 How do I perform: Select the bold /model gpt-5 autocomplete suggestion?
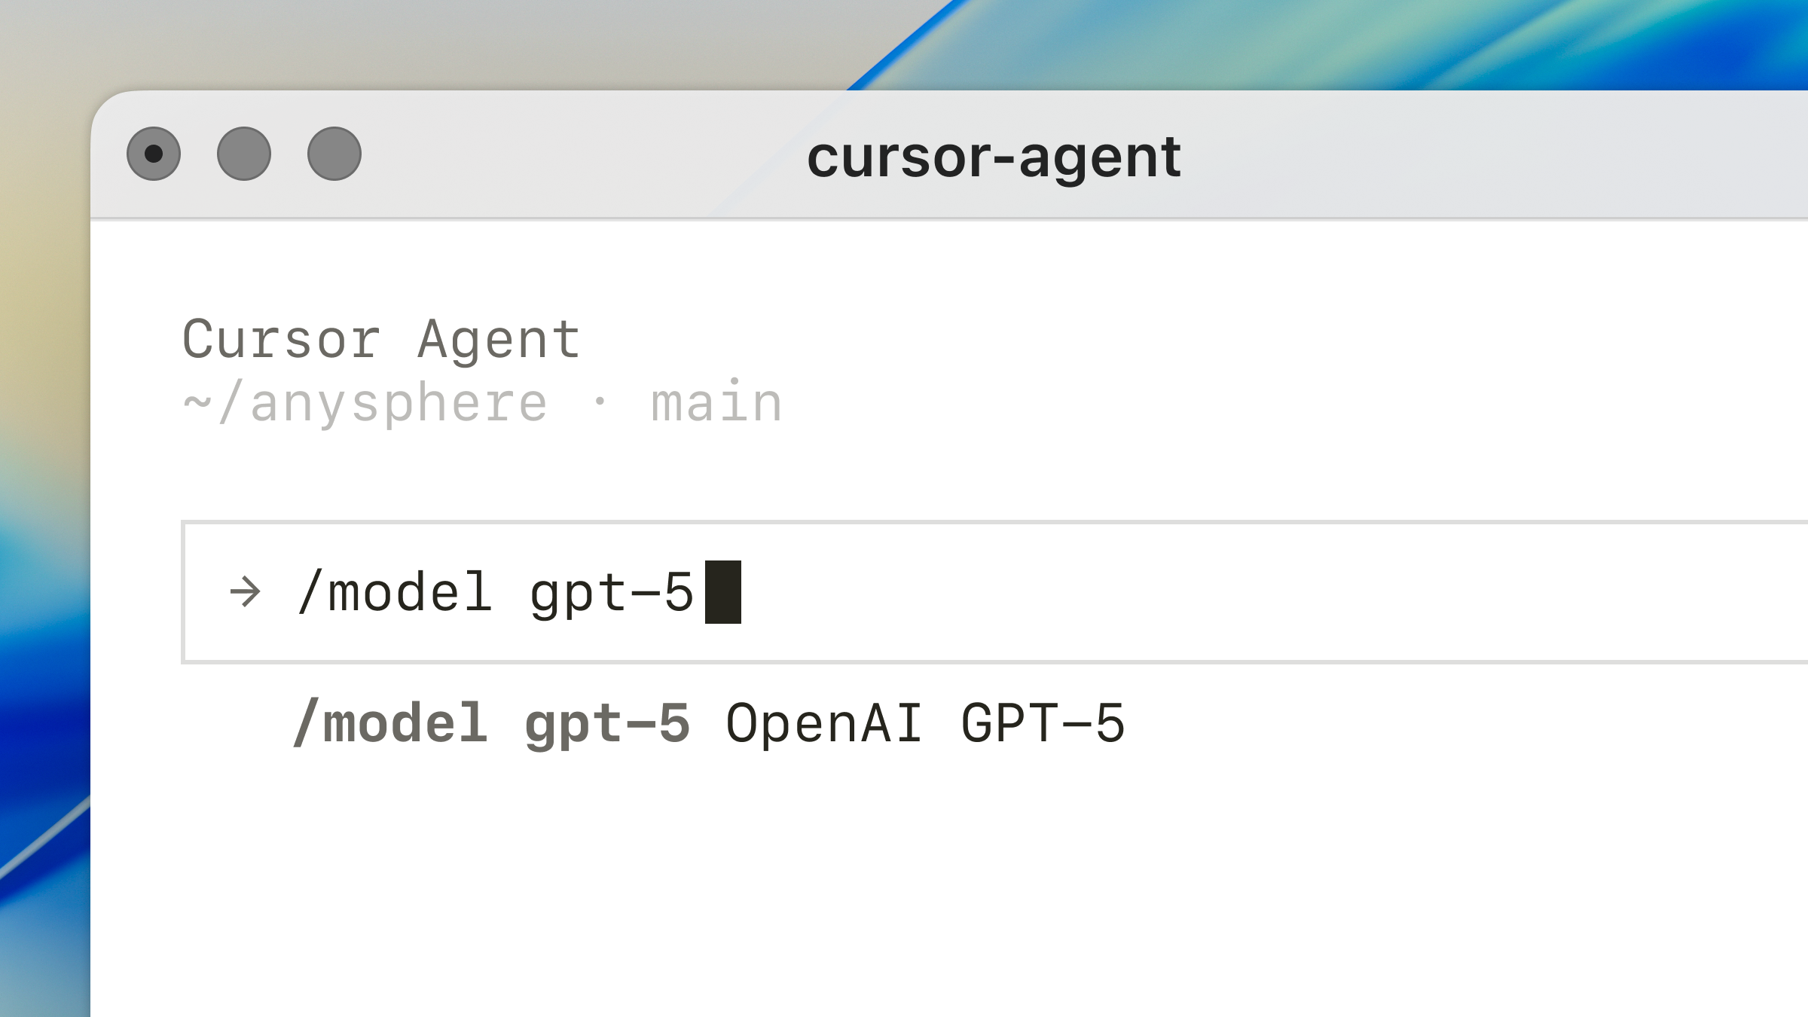(491, 723)
